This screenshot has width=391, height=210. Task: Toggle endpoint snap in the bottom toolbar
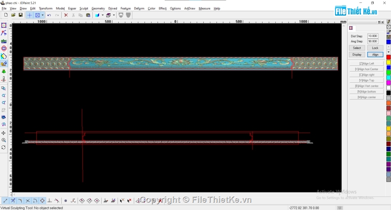coord(5,201)
